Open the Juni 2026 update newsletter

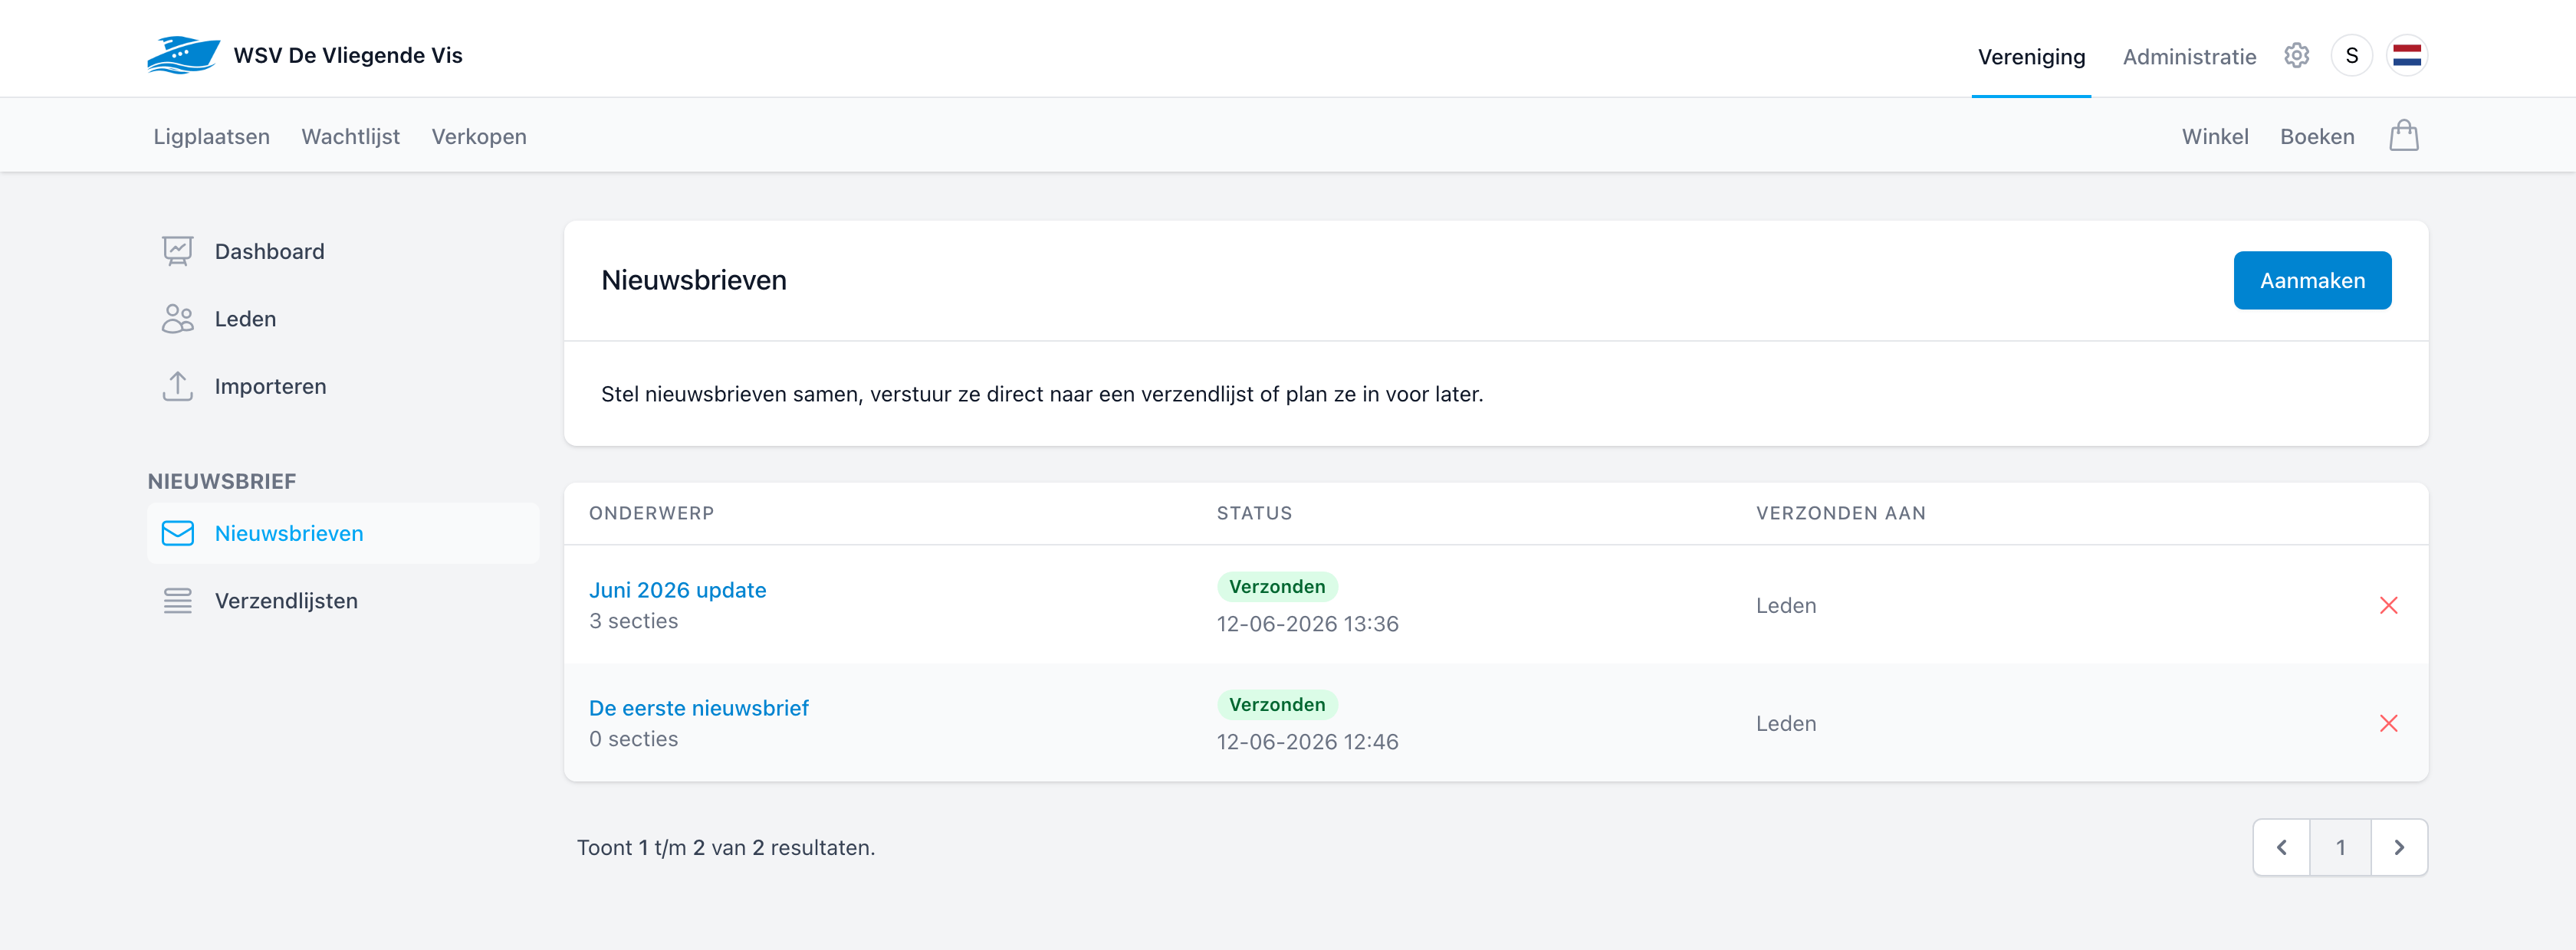(678, 591)
